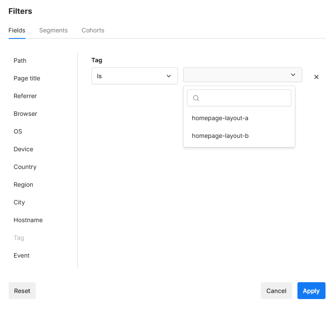335x309 pixels.
Task: Select the Browser field
Action: click(x=25, y=114)
